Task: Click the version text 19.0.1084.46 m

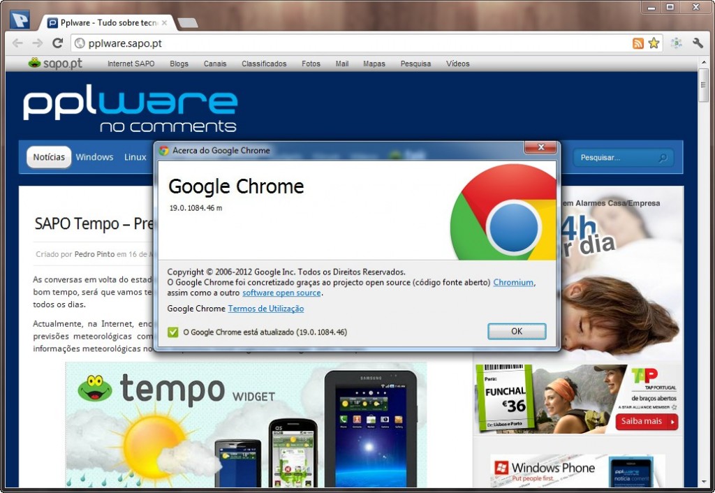Action: pos(196,208)
